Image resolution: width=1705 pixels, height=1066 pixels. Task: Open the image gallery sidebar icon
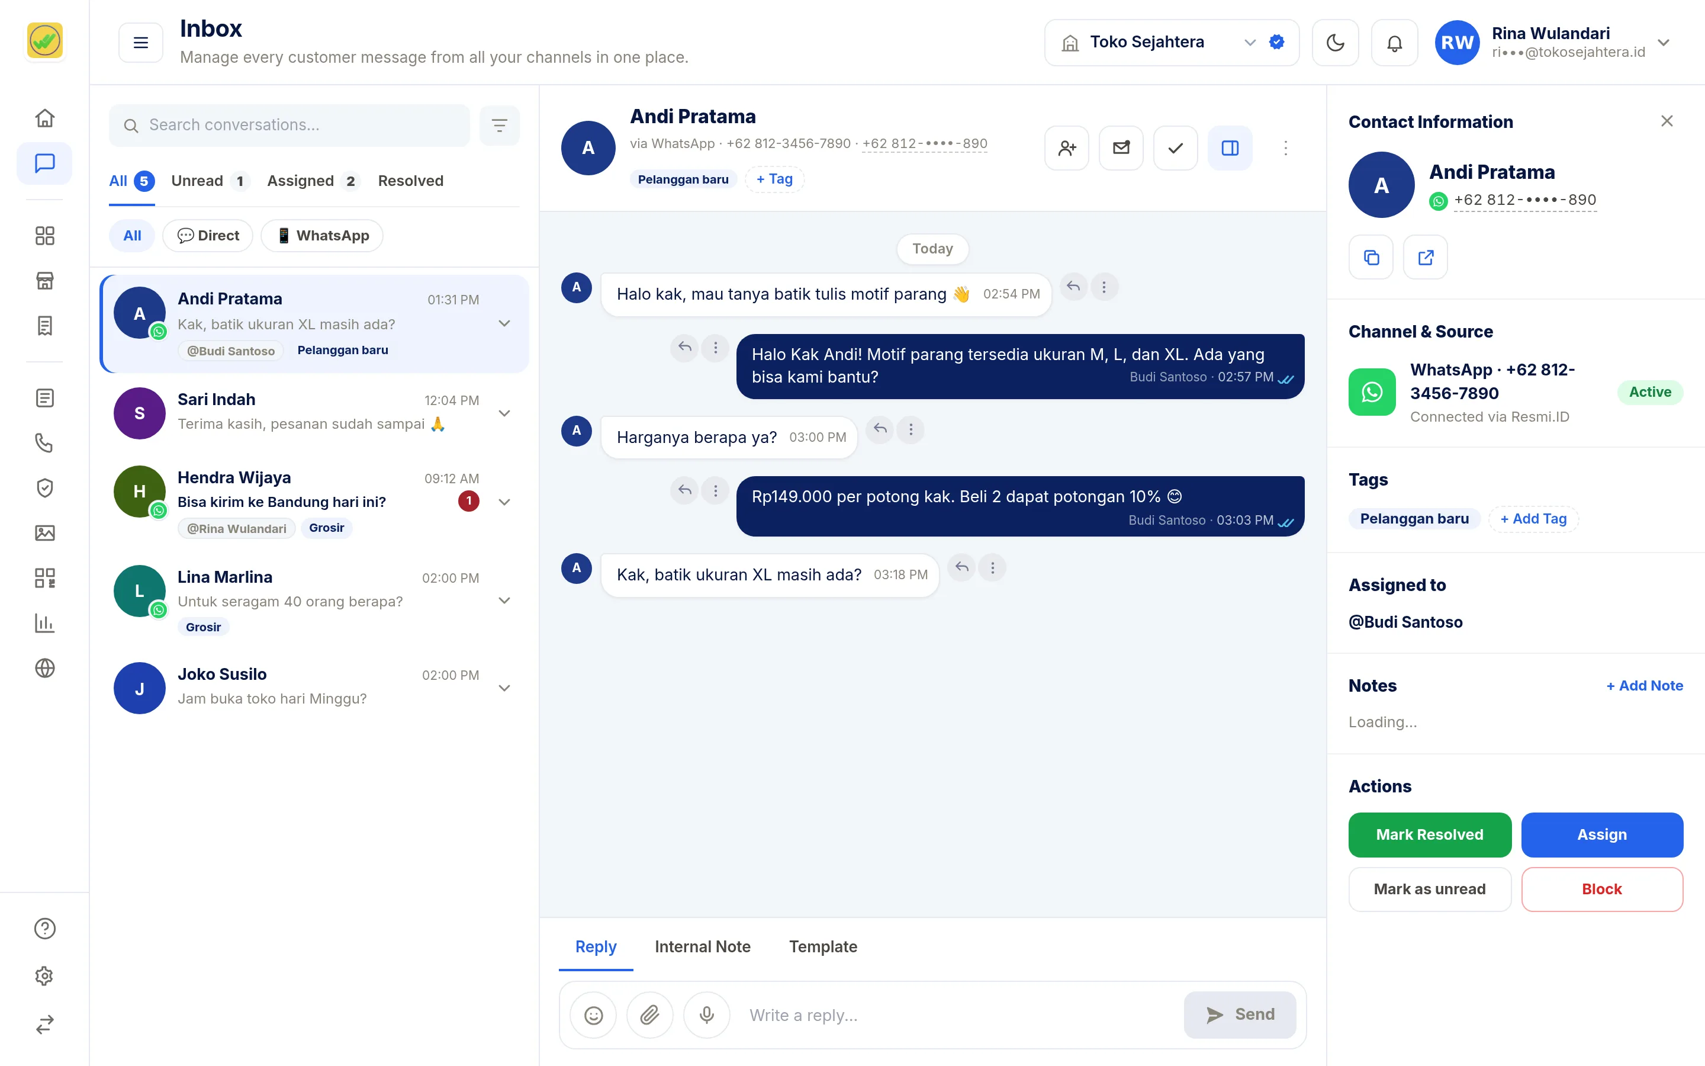44,533
